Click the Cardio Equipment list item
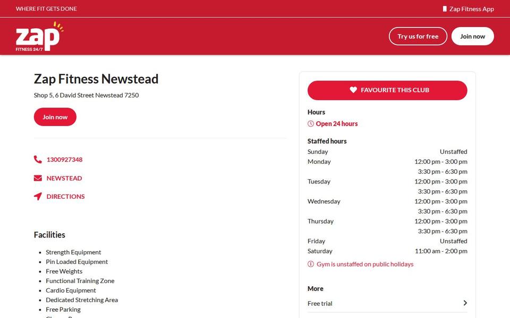Image resolution: width=510 pixels, height=318 pixels. [71, 290]
